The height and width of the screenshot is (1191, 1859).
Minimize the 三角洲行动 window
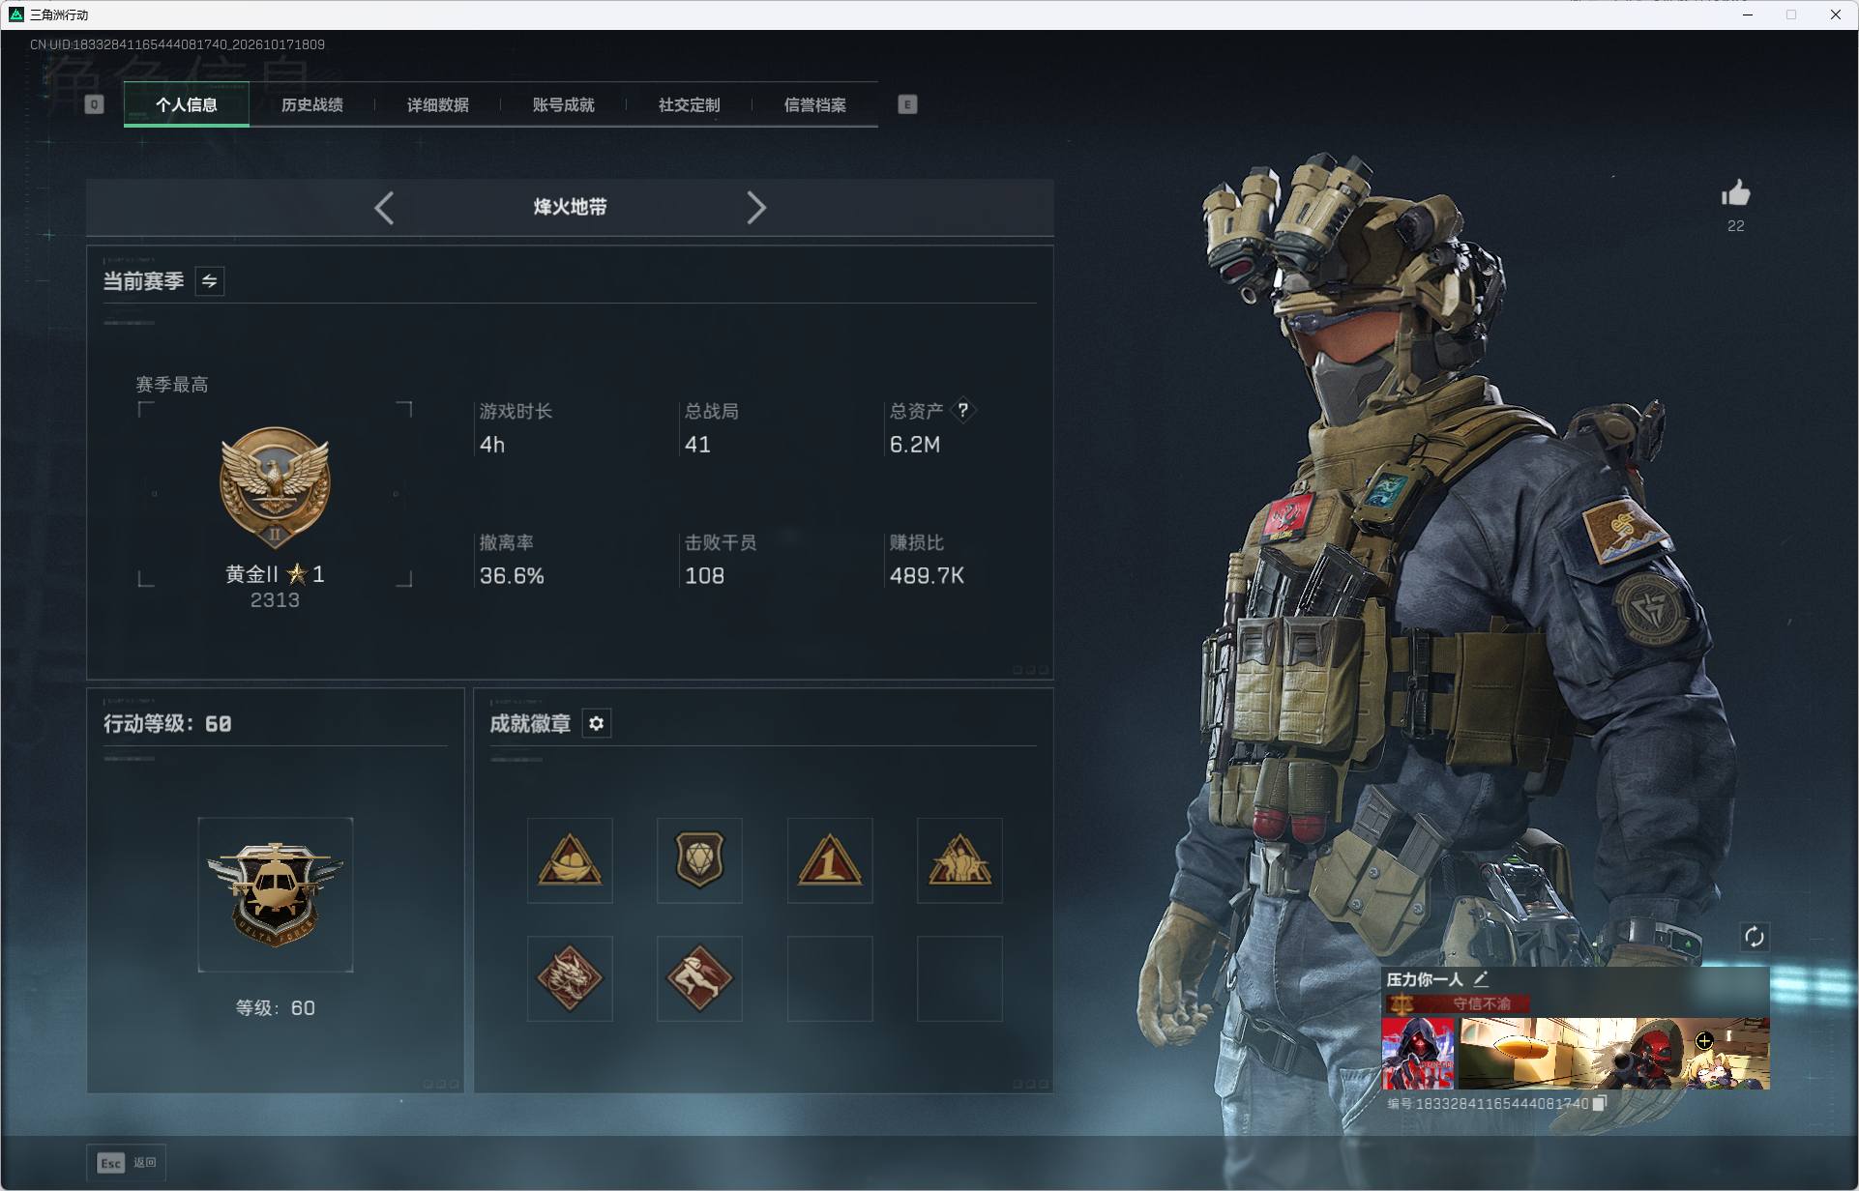(x=1748, y=15)
